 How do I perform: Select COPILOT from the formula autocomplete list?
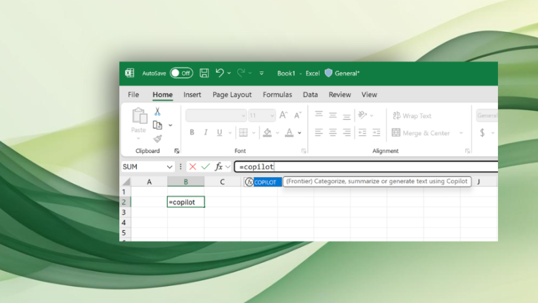pos(265,182)
